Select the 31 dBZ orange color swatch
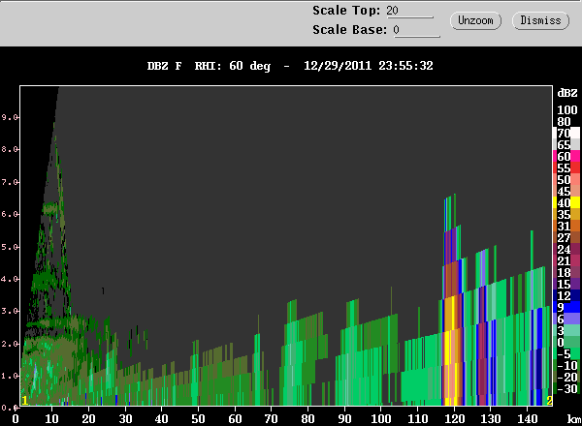Screen dimensions: 582x426 [575, 226]
